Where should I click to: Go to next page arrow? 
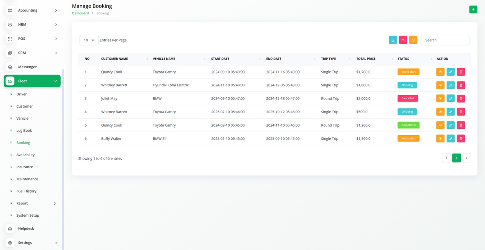[x=467, y=158]
